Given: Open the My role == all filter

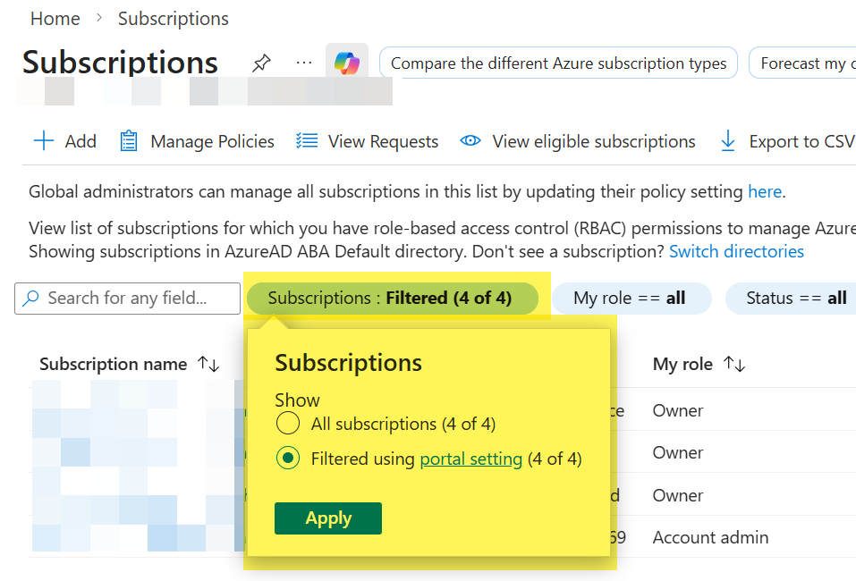Looking at the screenshot, I should point(631,299).
